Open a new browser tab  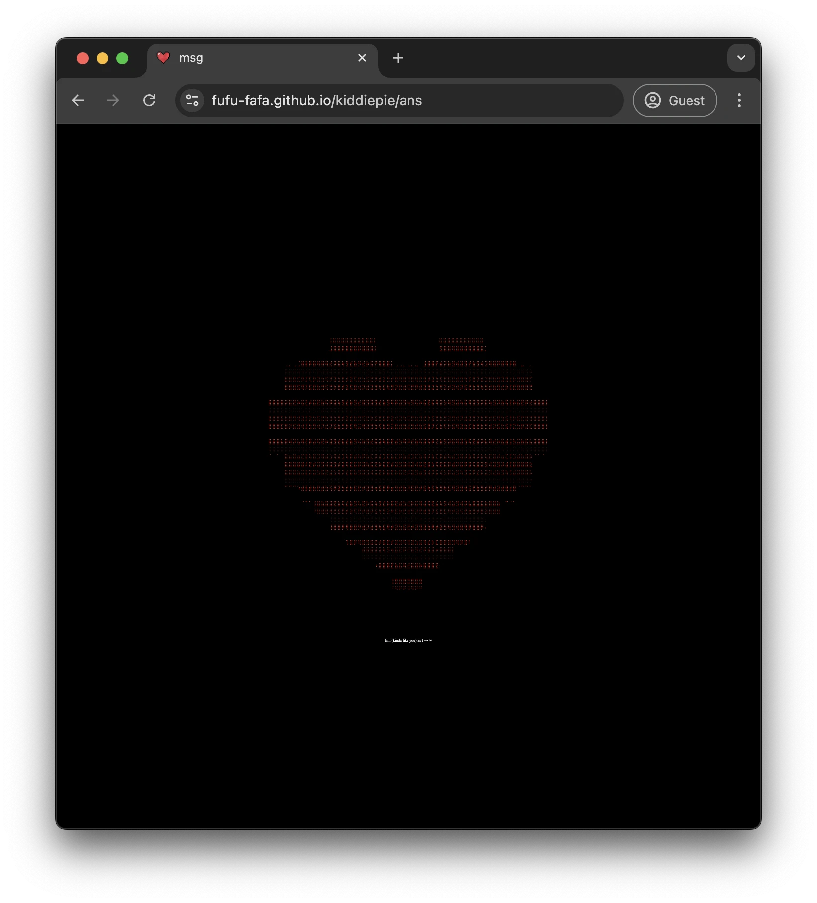pyautogui.click(x=398, y=58)
